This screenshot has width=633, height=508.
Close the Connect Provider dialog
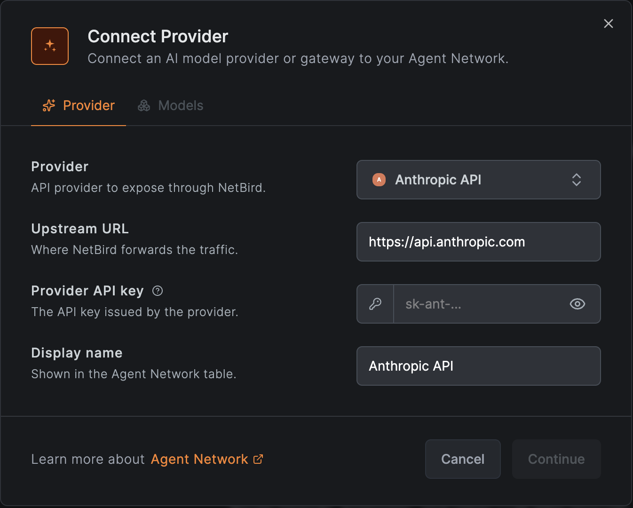tap(609, 24)
